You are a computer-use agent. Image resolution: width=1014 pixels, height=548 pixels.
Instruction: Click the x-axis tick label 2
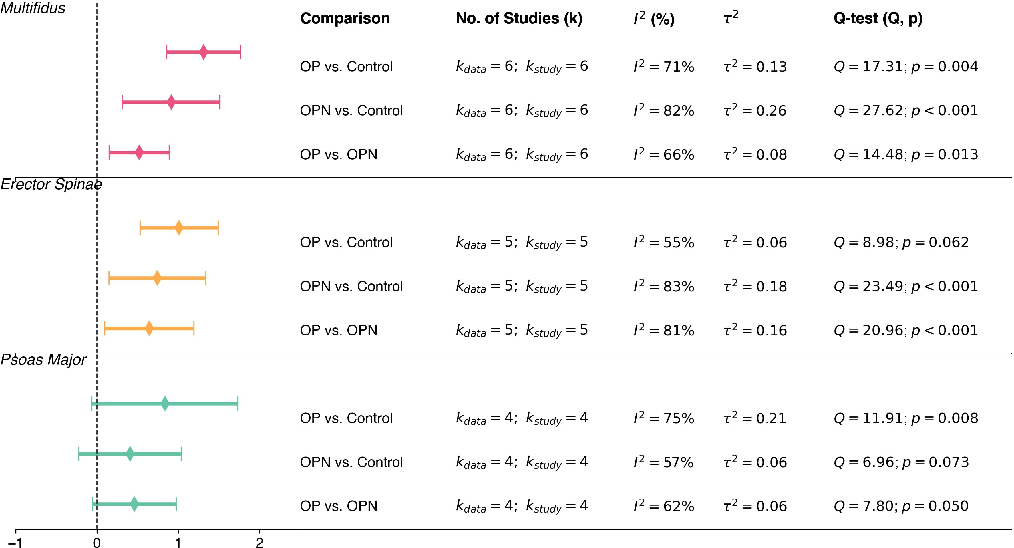259,543
